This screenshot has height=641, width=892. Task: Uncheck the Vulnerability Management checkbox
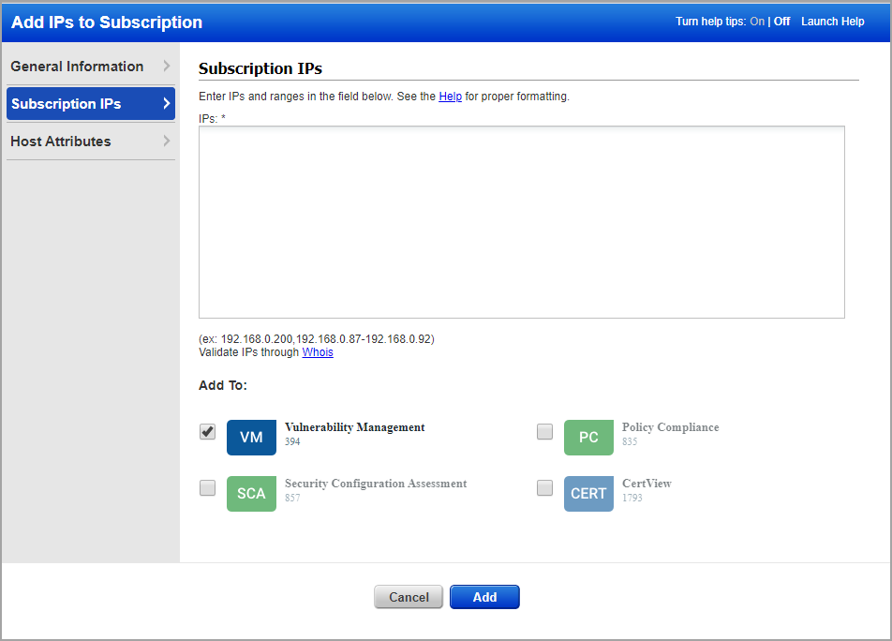[207, 431]
